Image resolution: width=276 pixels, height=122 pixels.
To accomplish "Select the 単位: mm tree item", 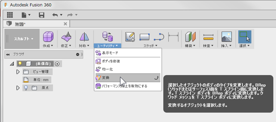I will point(37,80).
